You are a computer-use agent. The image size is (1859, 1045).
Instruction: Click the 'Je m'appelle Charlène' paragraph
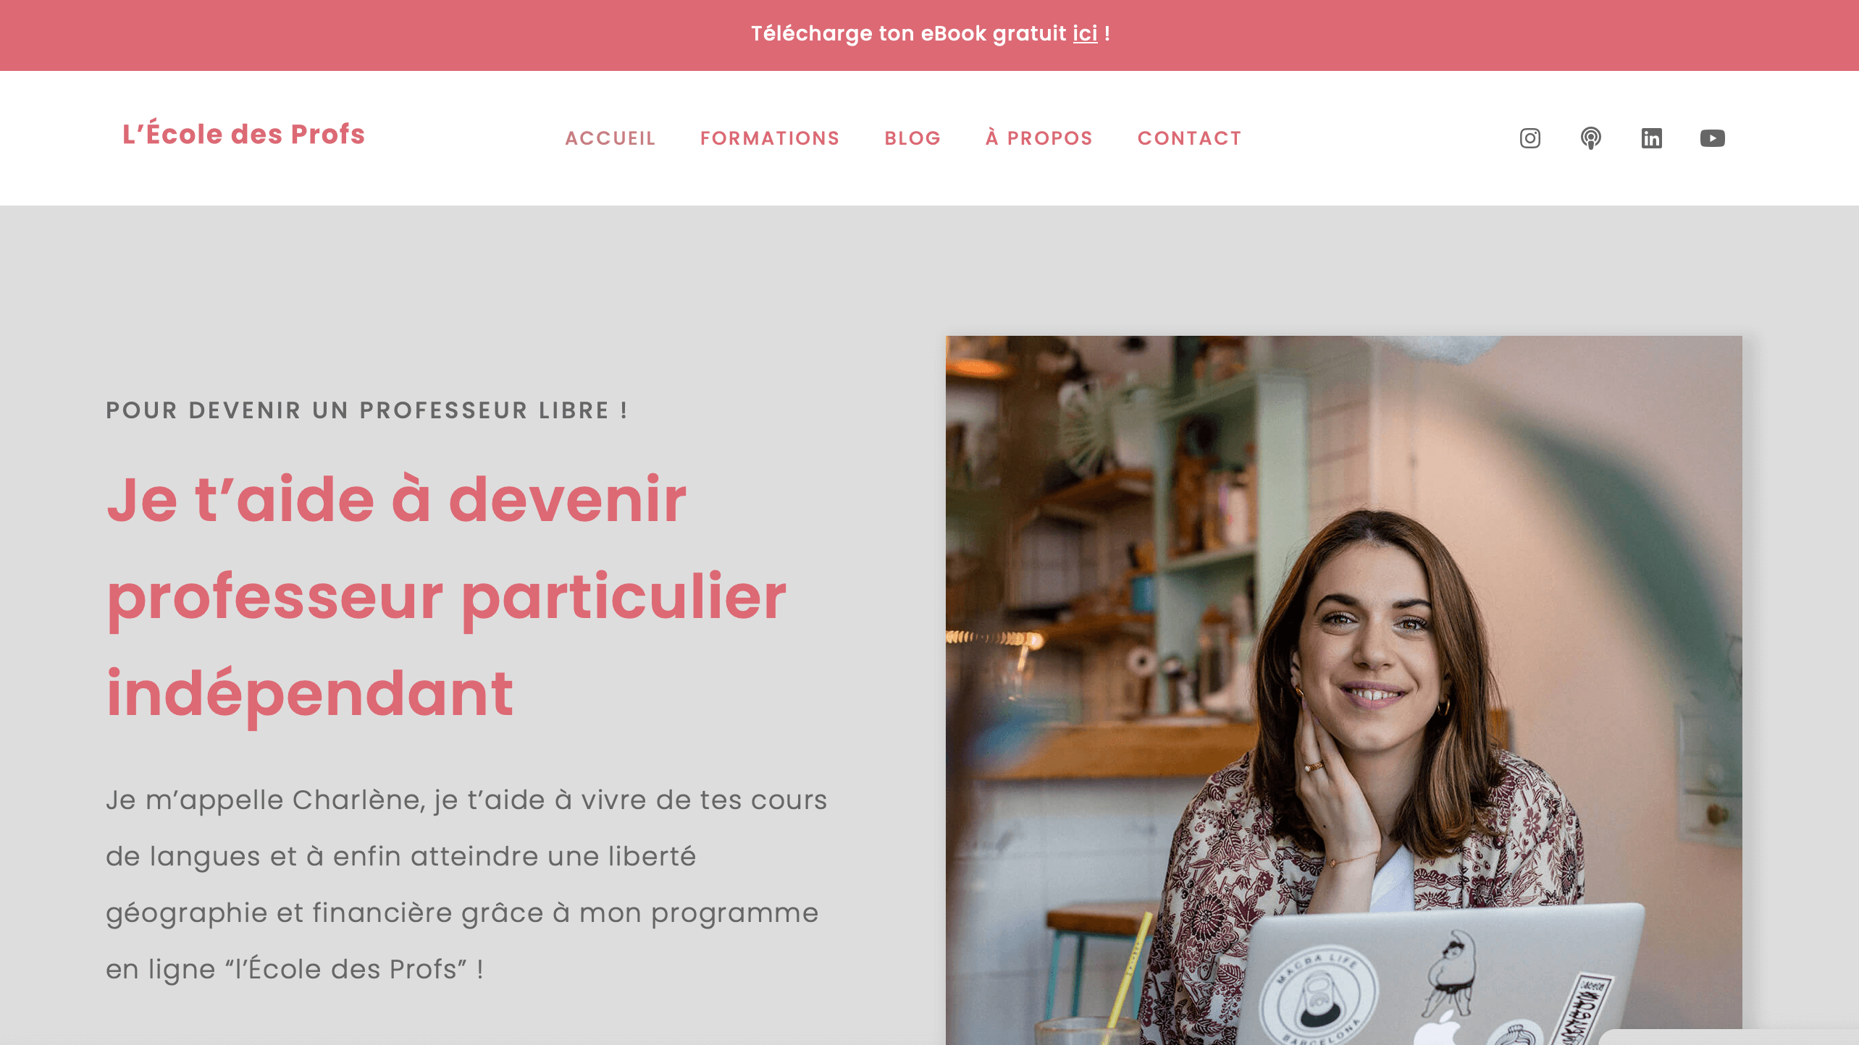click(x=466, y=884)
